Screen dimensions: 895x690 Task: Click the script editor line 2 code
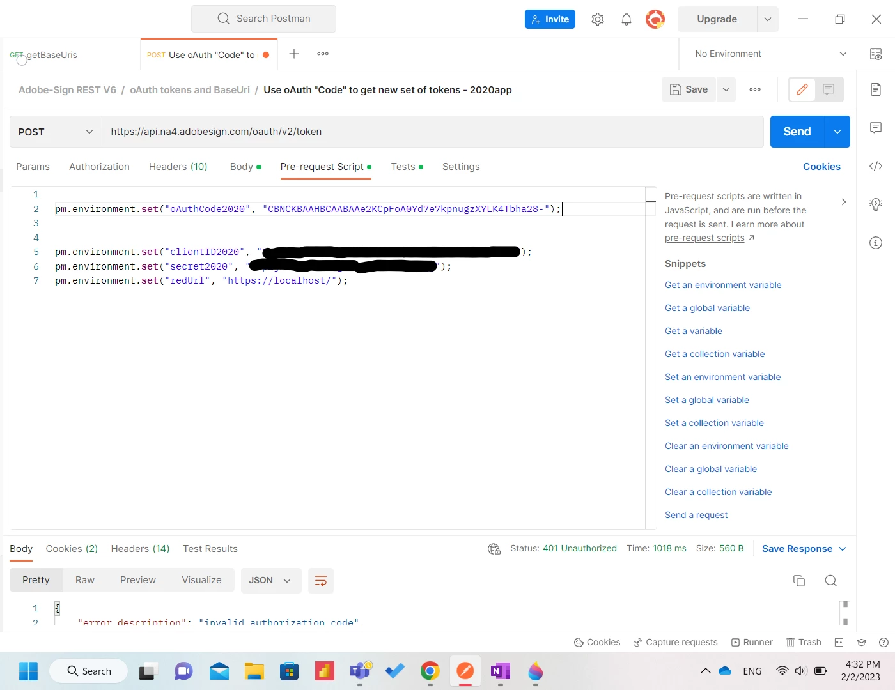[308, 209]
